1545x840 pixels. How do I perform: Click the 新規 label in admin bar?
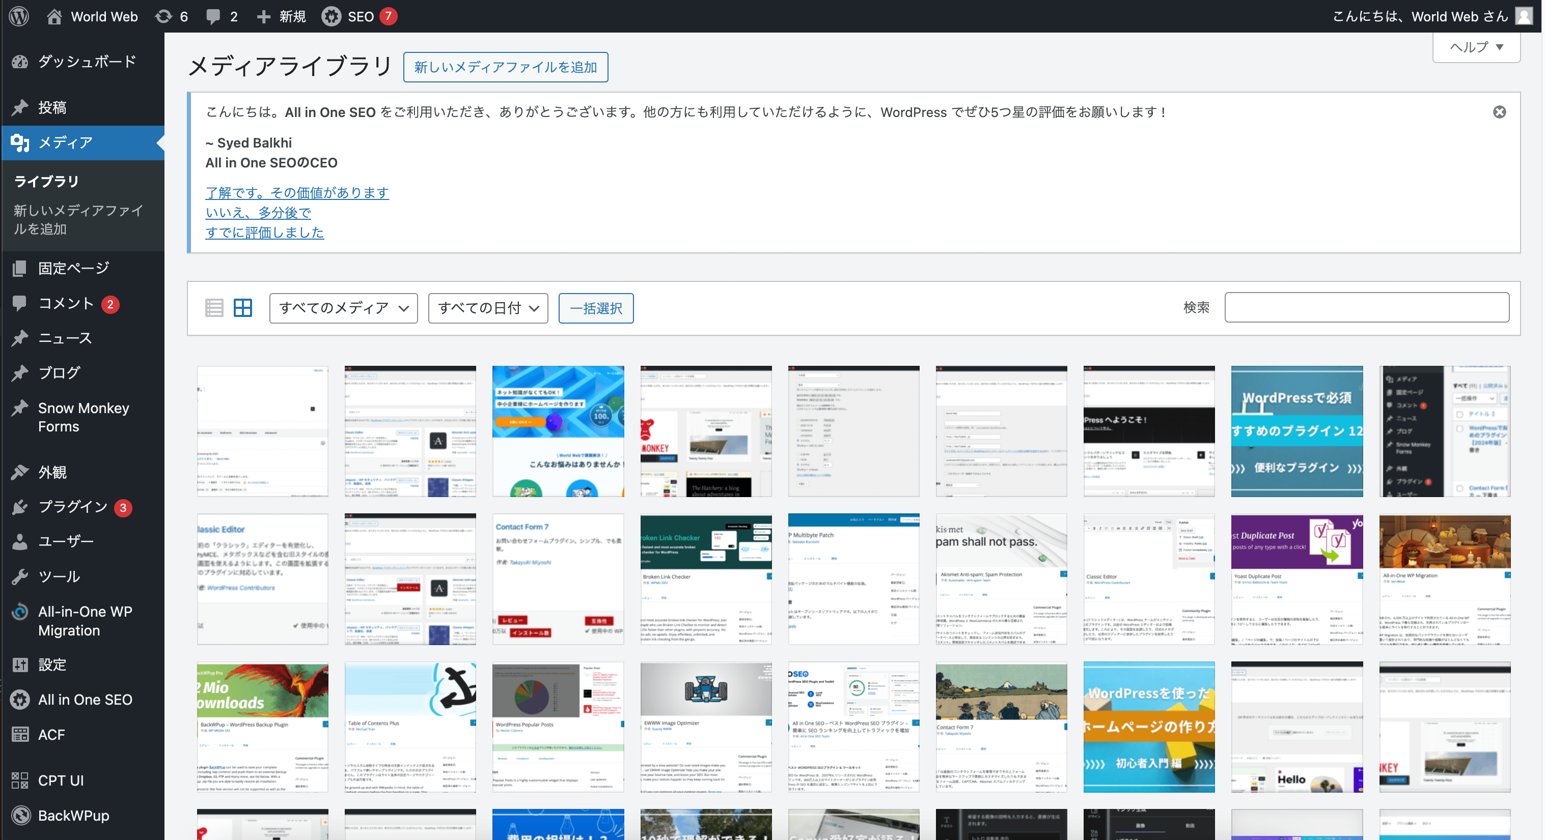pos(292,16)
